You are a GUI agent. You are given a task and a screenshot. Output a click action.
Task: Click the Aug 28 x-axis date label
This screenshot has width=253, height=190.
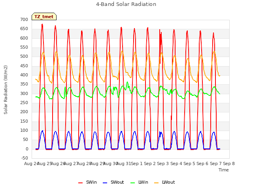84,163
